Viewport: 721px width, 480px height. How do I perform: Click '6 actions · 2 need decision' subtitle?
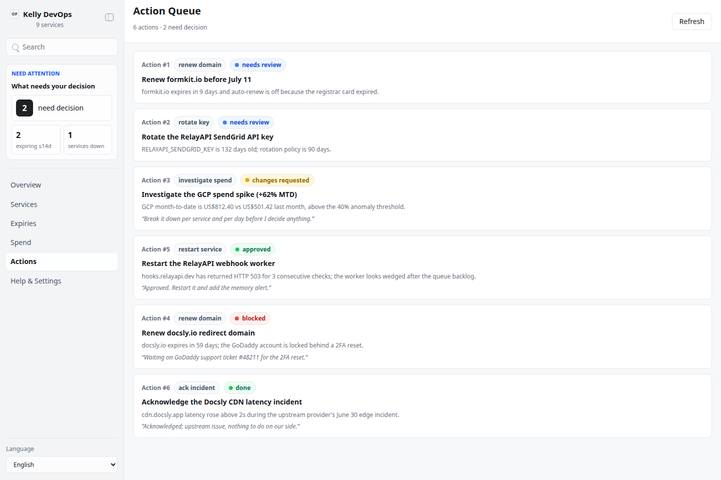coord(170,27)
